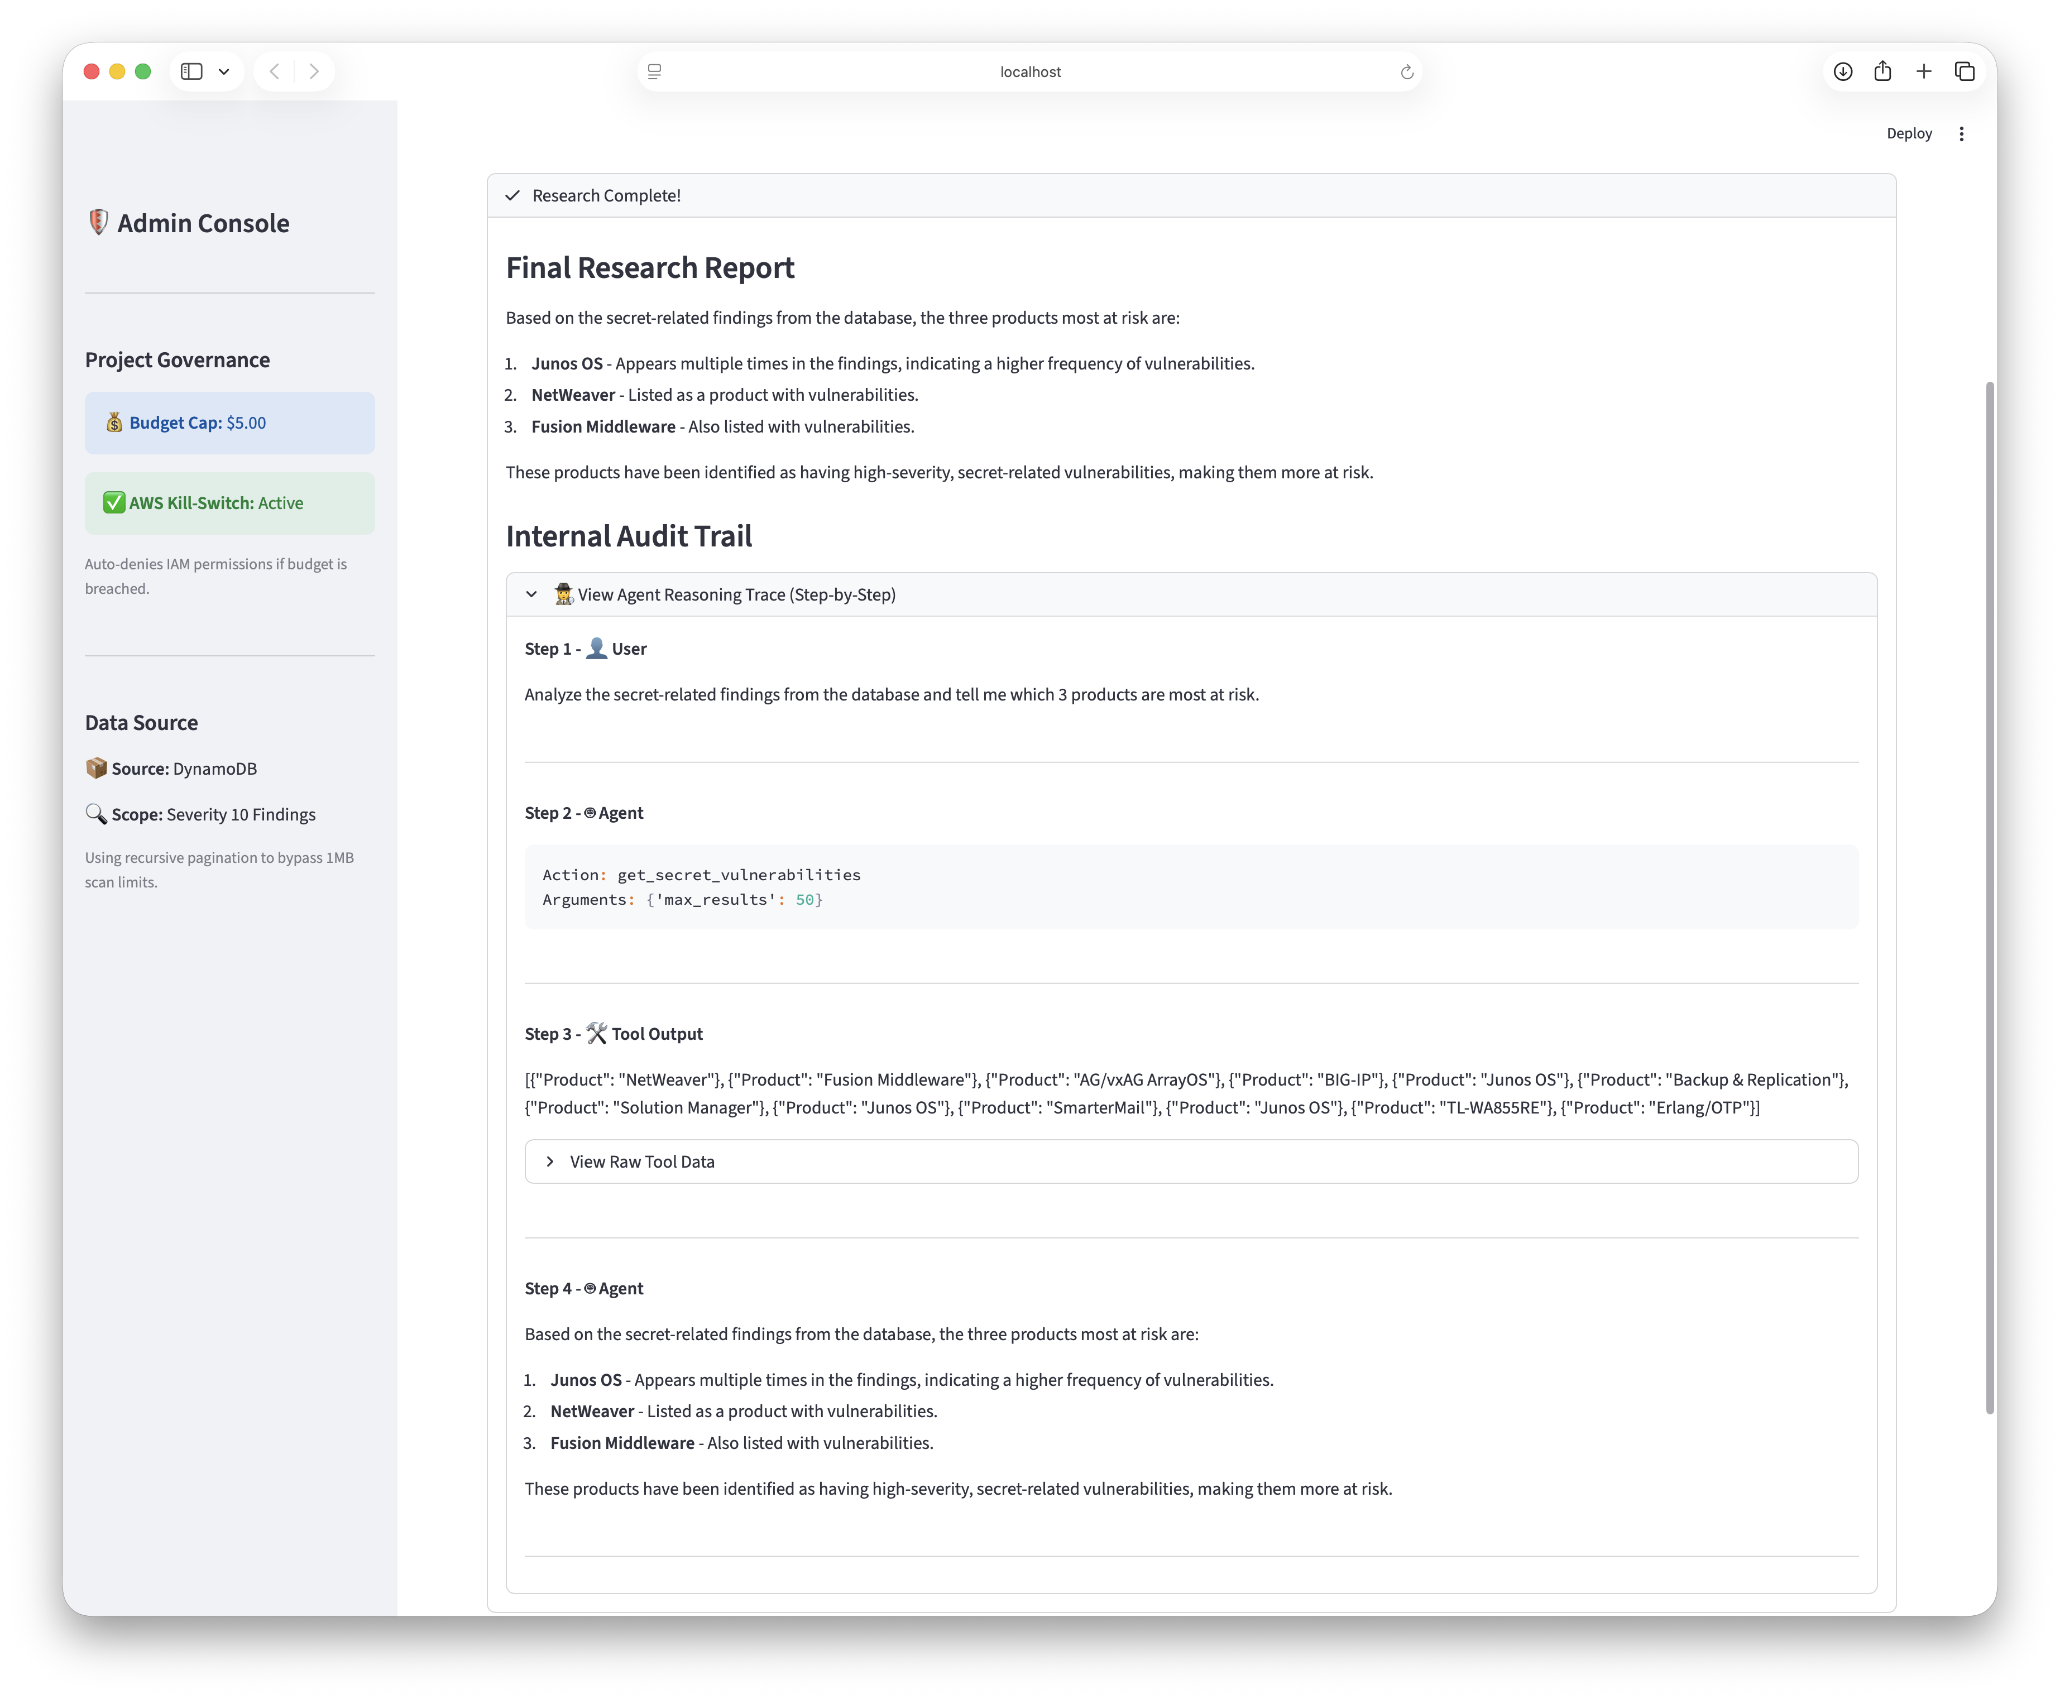Open a new tab with the plus button
The image size is (2060, 1699).
pyautogui.click(x=1924, y=71)
